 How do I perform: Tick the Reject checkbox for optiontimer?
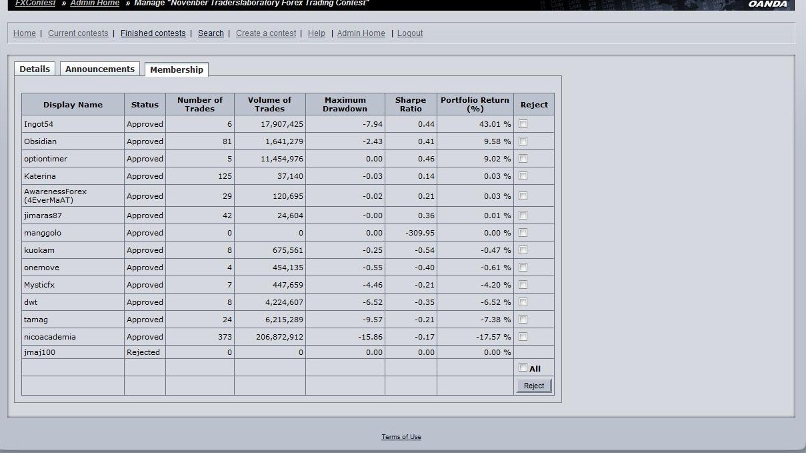pos(523,158)
